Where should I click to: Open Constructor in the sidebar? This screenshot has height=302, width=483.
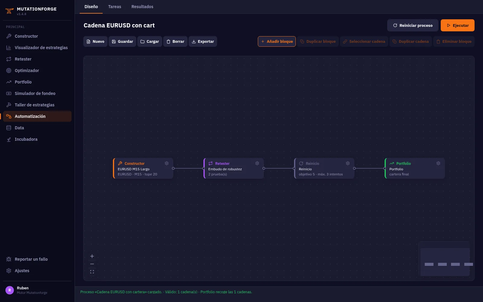(x=37, y=36)
